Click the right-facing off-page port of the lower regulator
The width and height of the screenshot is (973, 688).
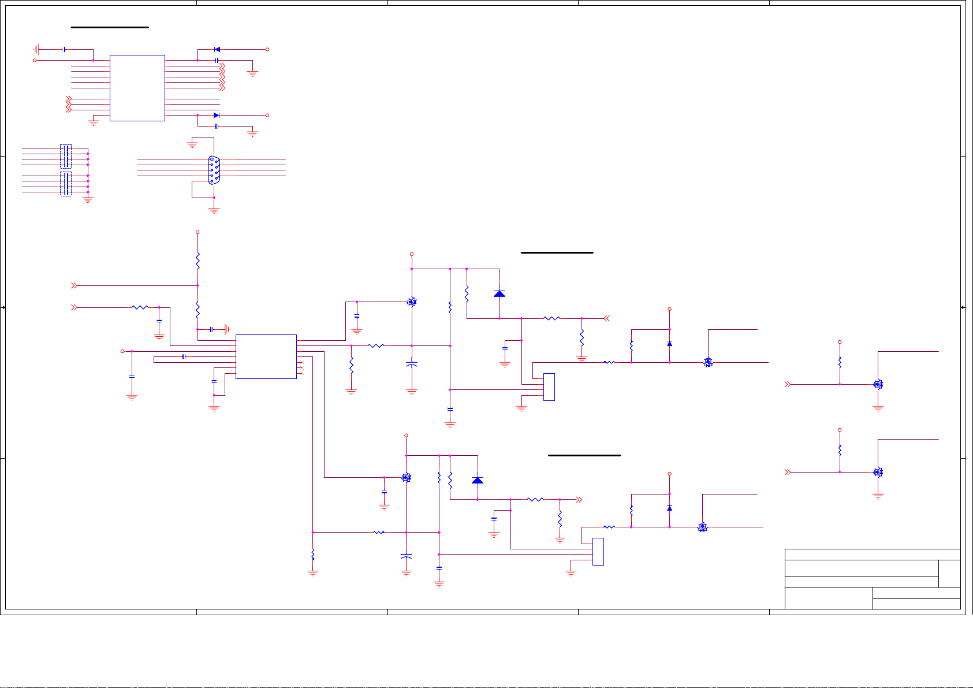tap(580, 499)
